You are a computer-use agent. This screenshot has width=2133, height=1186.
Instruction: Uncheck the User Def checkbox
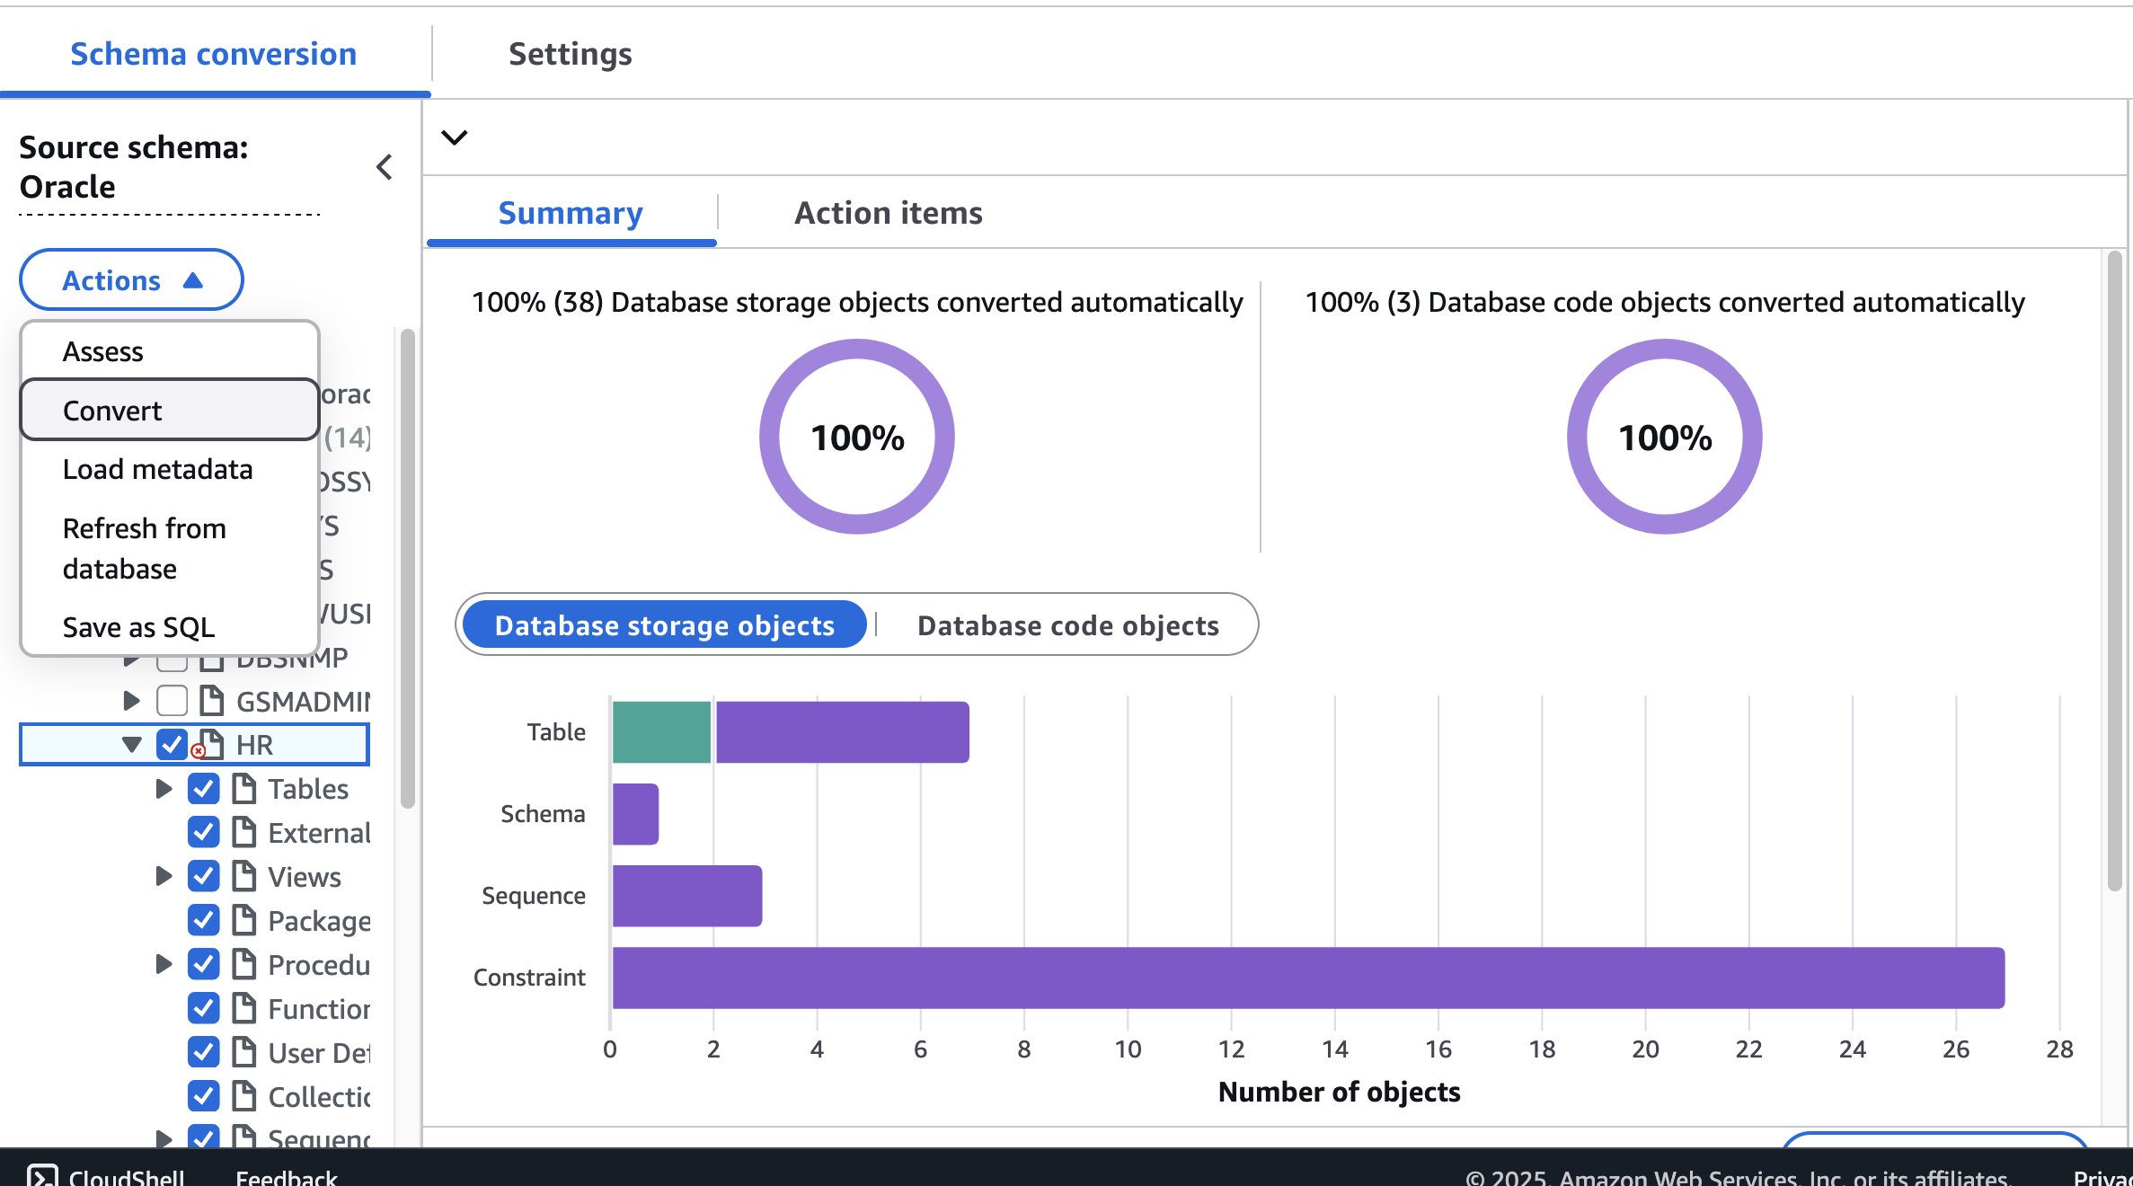tap(204, 1052)
